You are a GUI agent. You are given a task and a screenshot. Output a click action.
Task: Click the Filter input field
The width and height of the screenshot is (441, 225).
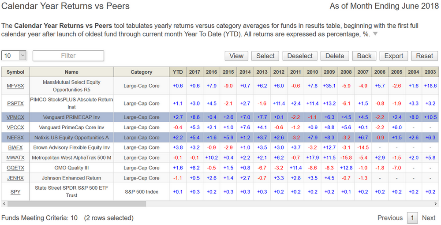click(x=68, y=56)
